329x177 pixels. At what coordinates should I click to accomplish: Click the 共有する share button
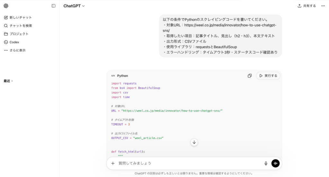pos(307,6)
